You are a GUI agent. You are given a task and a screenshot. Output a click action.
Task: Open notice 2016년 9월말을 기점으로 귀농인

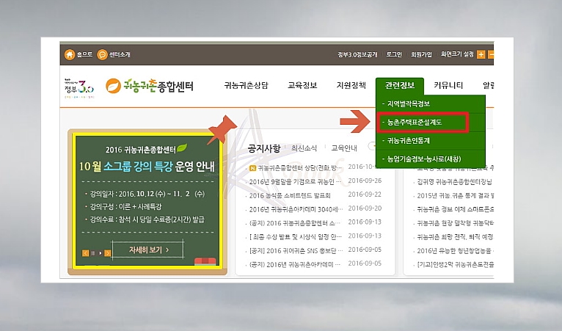[x=295, y=181]
